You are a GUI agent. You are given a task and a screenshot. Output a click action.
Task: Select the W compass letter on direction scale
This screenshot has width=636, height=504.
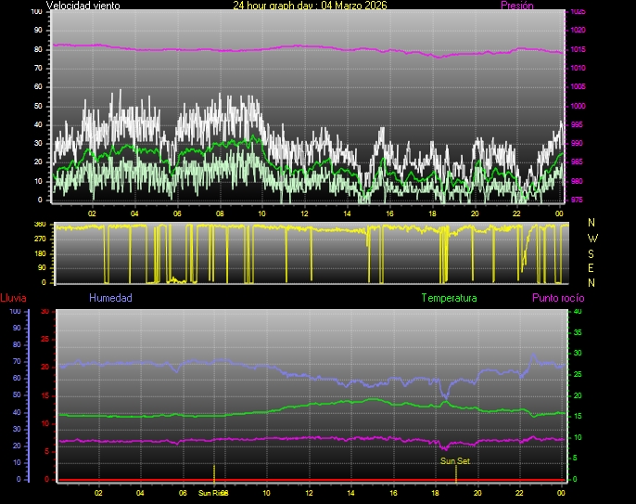[592, 238]
